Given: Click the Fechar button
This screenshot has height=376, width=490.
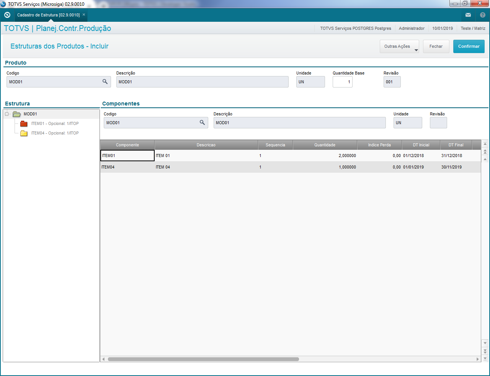Looking at the screenshot, I should 436,46.
